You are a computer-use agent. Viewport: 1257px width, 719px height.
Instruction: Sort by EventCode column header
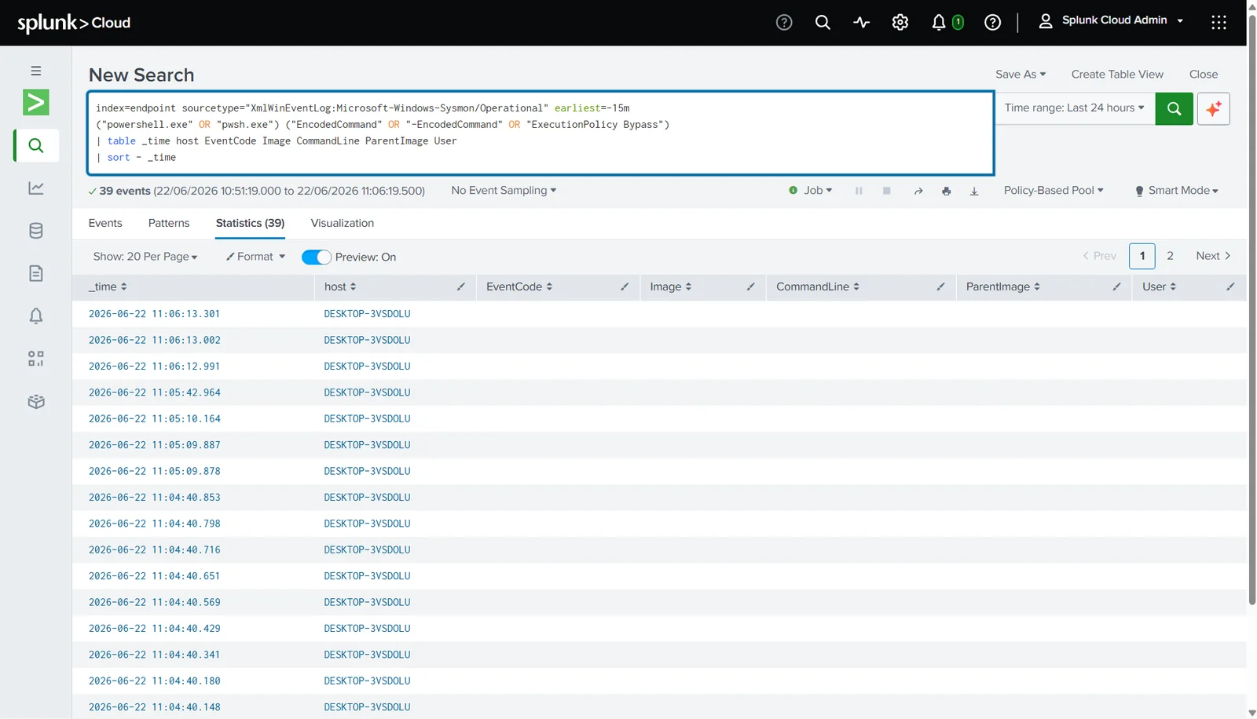tap(519, 287)
